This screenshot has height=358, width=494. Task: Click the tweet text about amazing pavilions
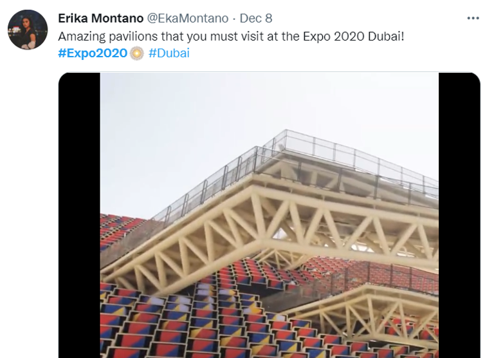coord(230,35)
